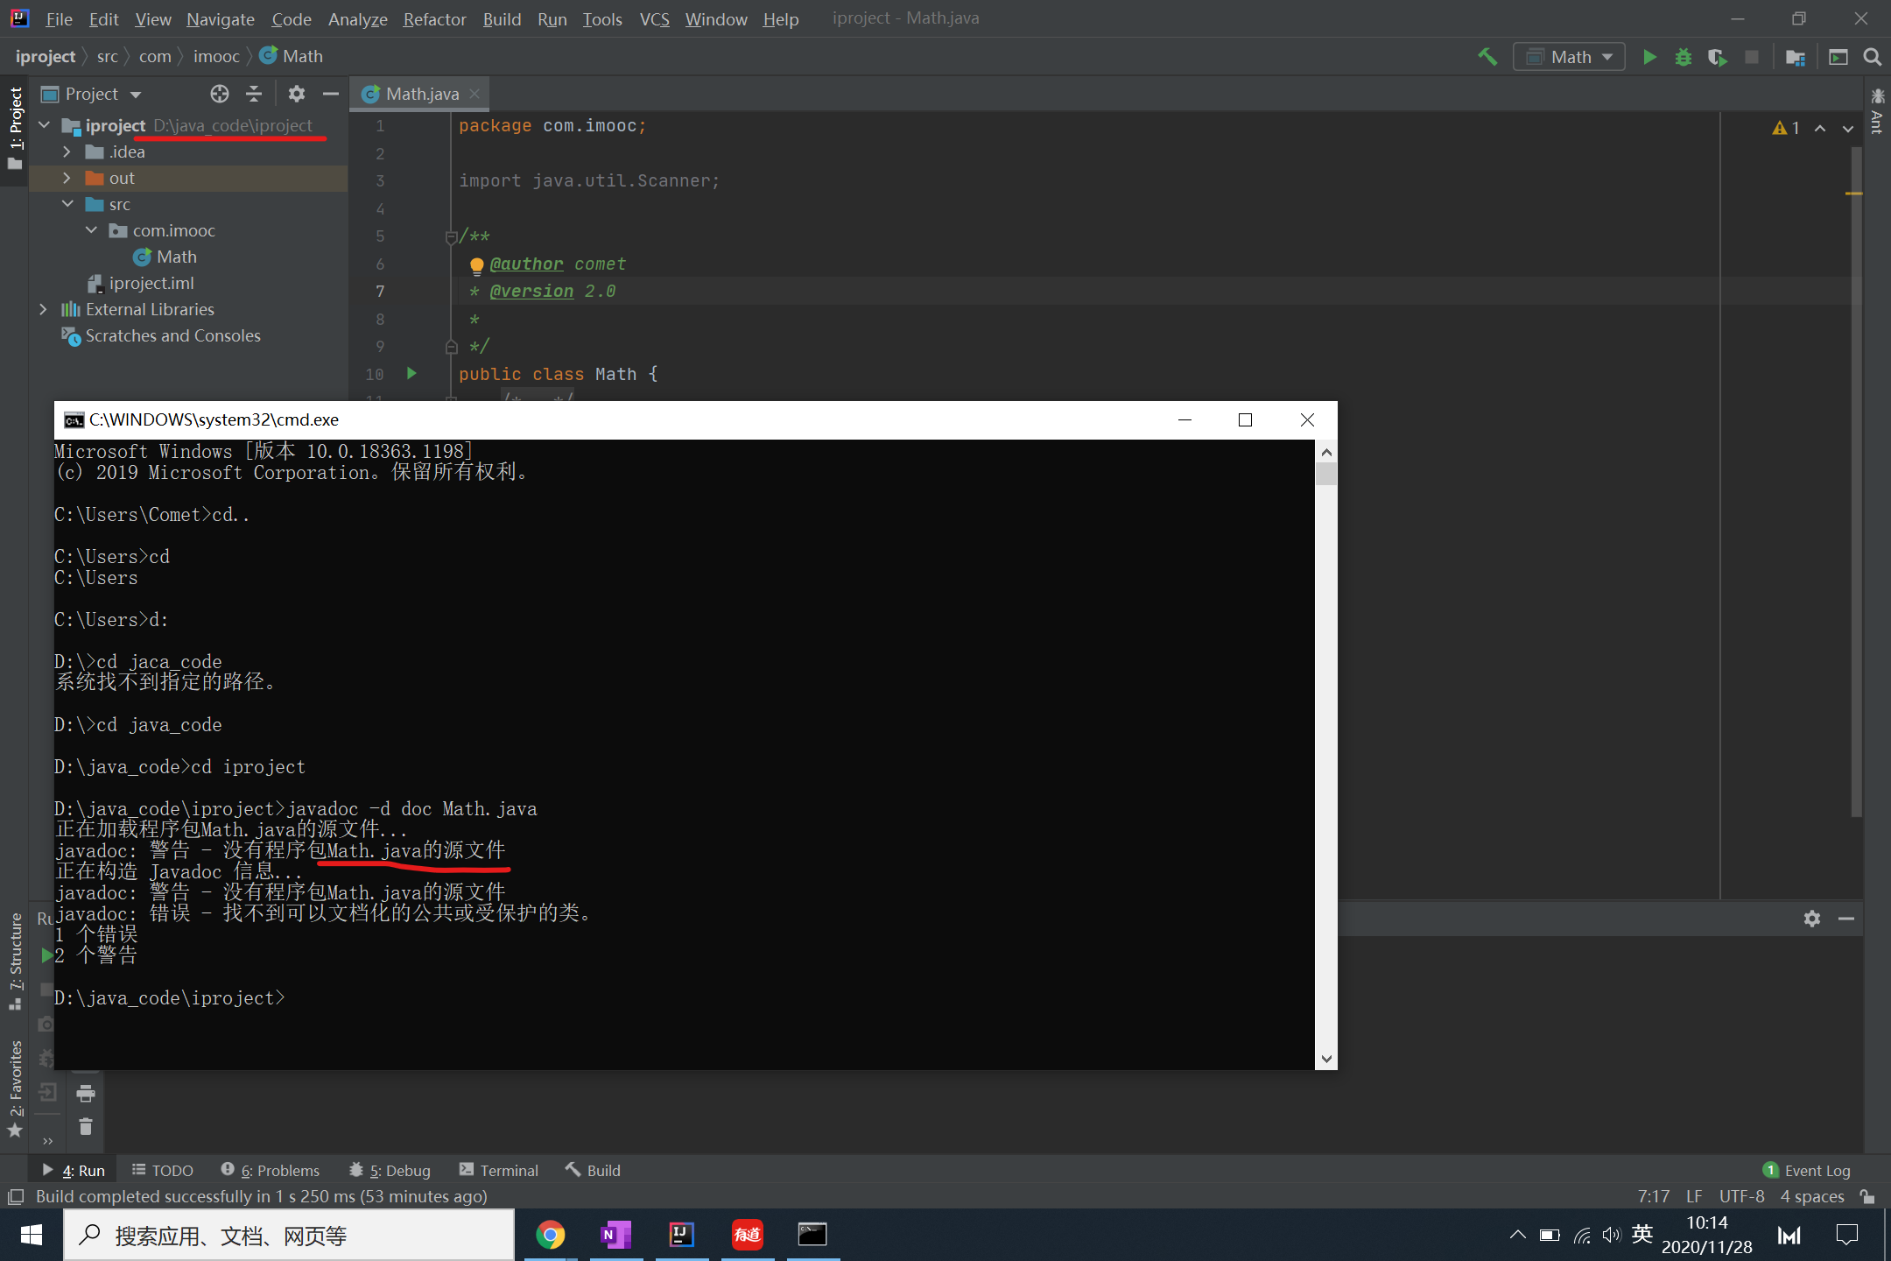Open the Project view dropdown
The height and width of the screenshot is (1261, 1891).
click(x=92, y=94)
